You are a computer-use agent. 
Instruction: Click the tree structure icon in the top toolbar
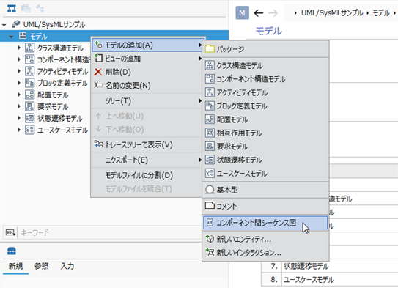(x=12, y=8)
